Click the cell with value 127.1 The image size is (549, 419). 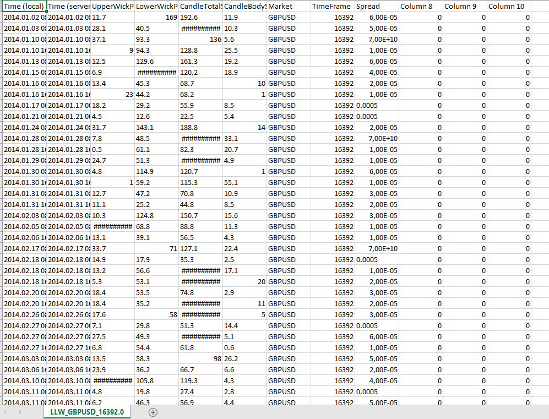pos(201,249)
